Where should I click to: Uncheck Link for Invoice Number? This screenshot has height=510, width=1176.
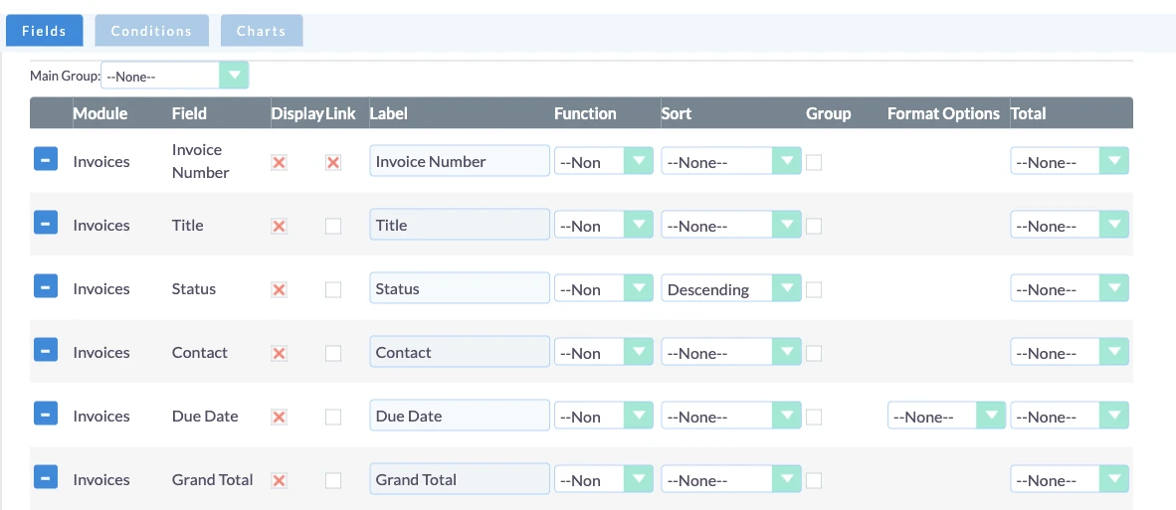pos(333,162)
